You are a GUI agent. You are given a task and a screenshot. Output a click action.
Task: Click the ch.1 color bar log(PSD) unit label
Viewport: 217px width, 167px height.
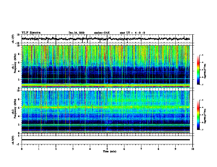coord(205,71)
